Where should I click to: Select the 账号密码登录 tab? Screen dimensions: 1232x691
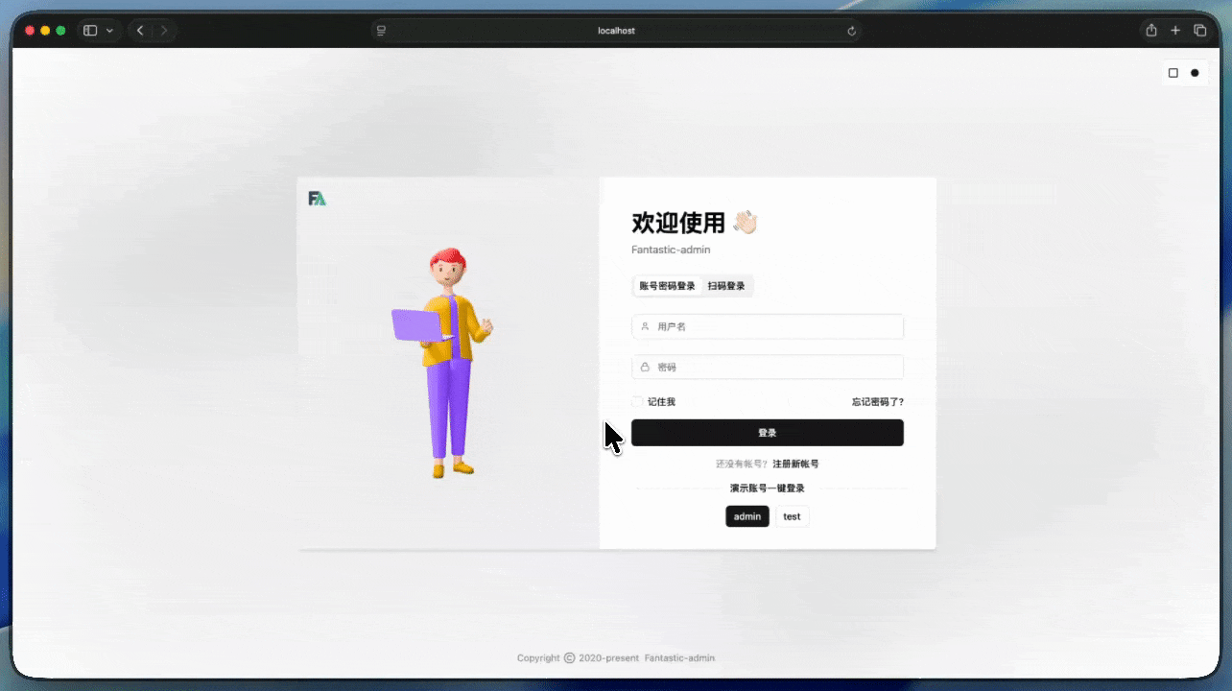click(667, 286)
